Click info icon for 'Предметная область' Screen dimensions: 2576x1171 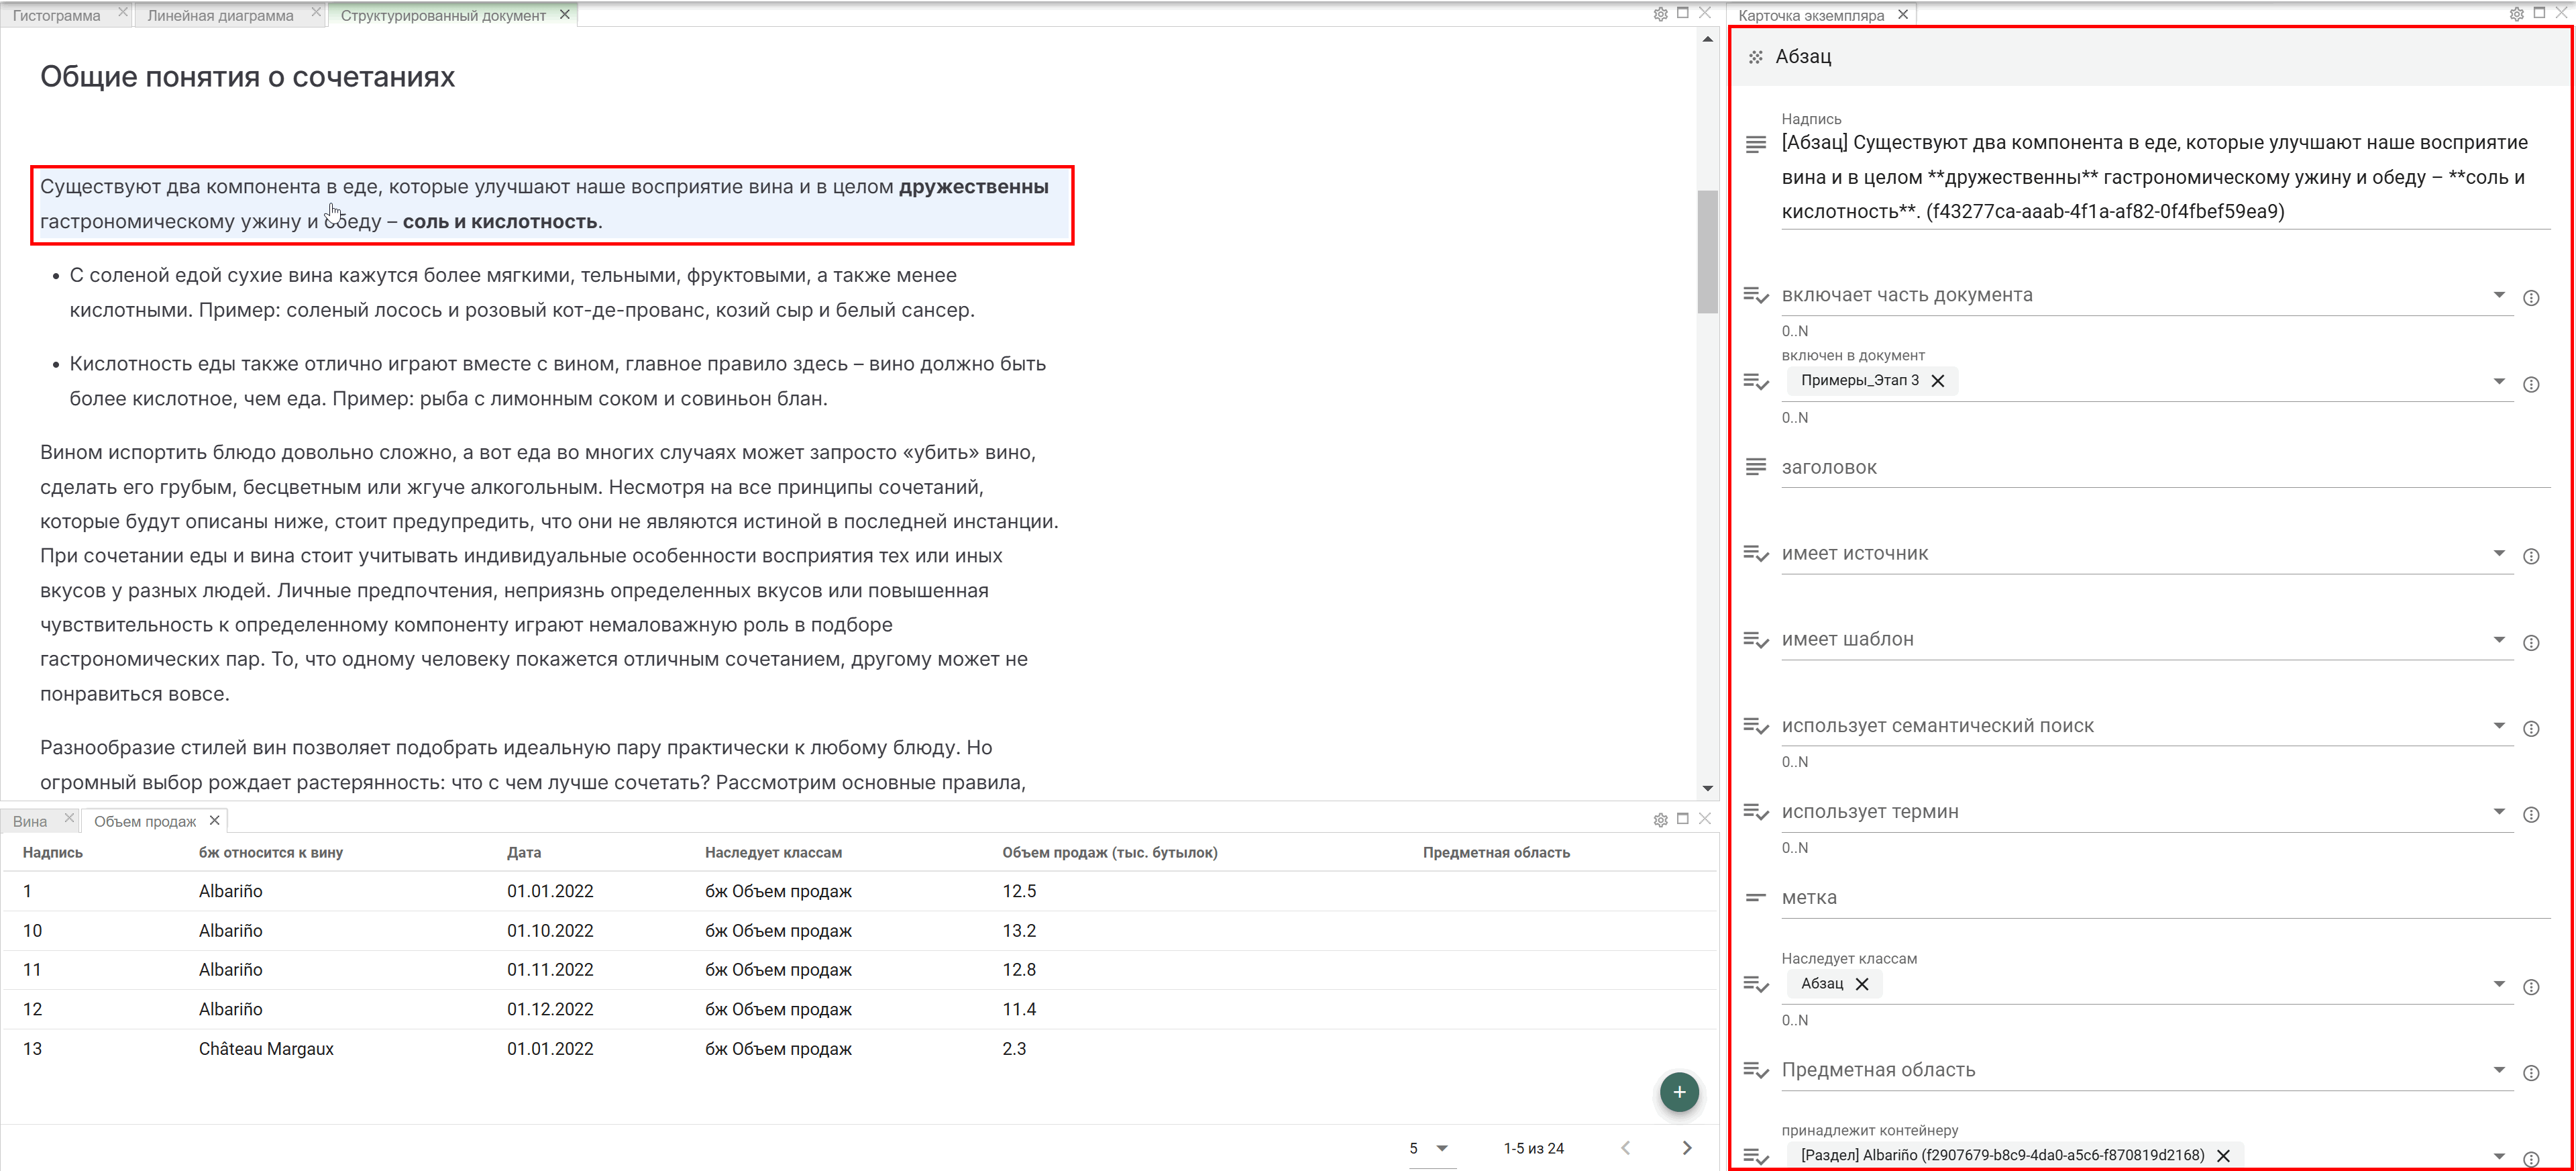[x=2531, y=1073]
